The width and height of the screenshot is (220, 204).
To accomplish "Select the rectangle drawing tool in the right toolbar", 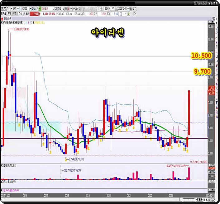I will (x=217, y=57).
